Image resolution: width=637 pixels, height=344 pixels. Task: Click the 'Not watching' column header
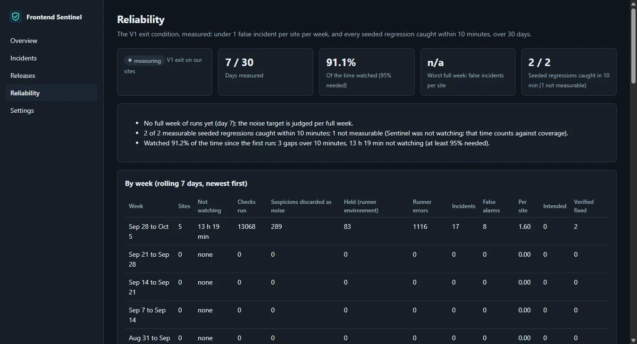click(210, 206)
